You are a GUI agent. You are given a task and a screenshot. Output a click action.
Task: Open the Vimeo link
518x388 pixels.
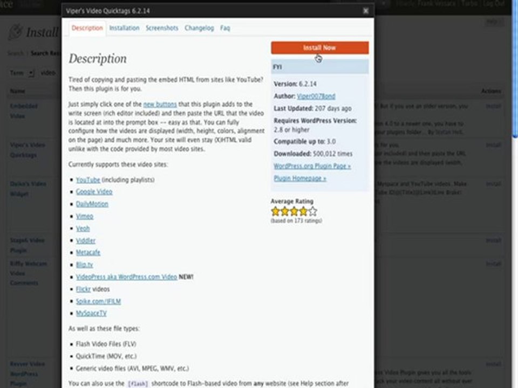[x=85, y=216]
